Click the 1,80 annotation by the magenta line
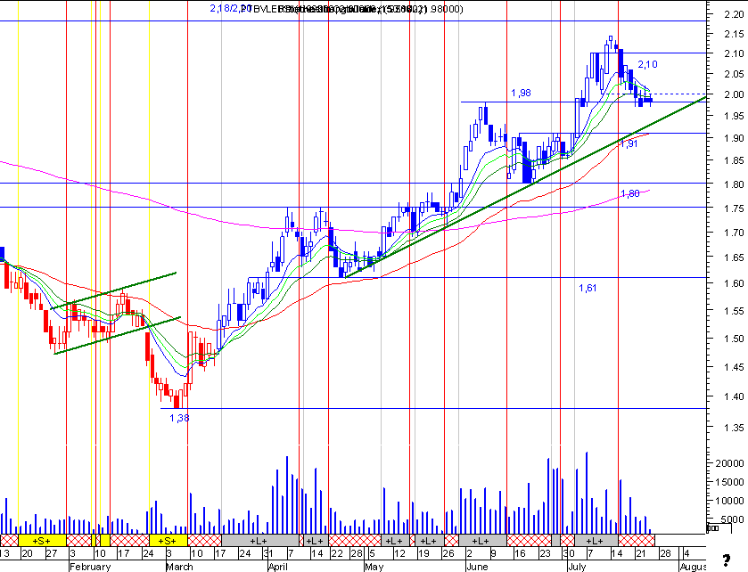748x572 pixels. 630,193
